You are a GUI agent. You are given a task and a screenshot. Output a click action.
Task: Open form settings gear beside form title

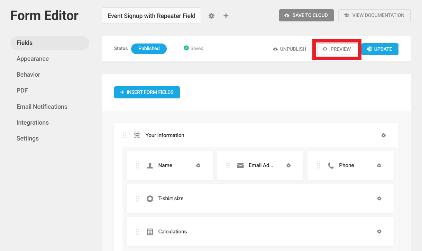point(211,16)
